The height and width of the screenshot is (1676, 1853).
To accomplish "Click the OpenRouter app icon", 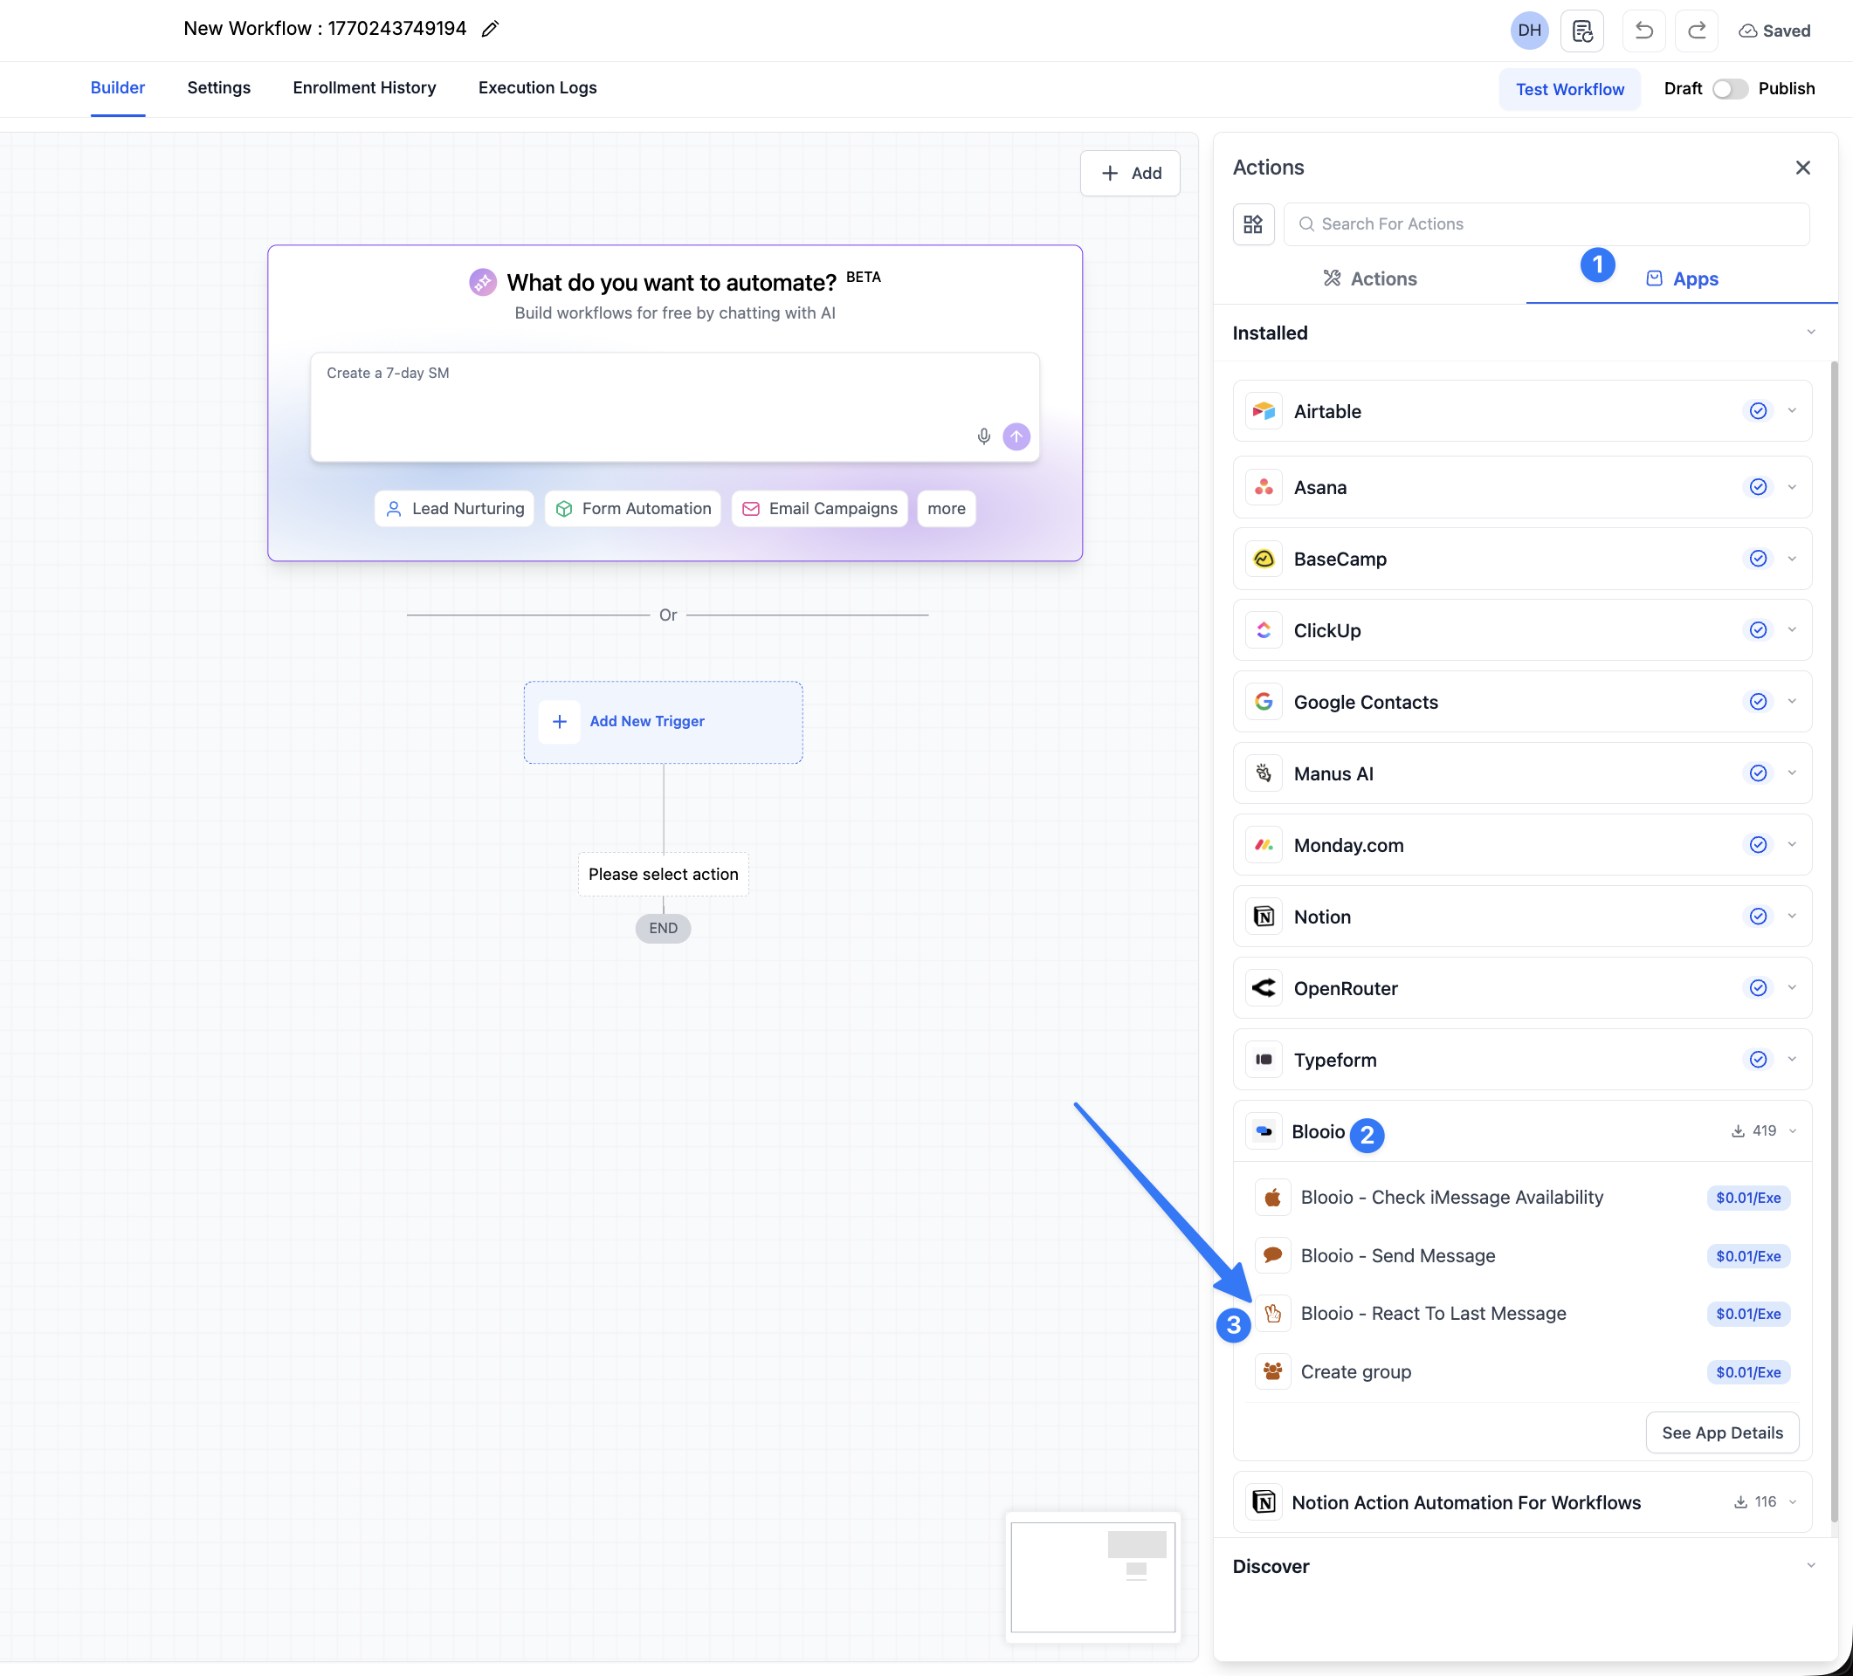I will point(1264,989).
